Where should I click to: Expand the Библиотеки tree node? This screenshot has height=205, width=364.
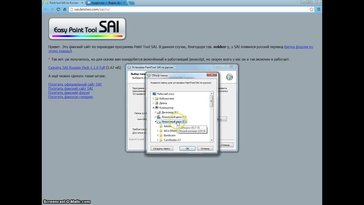pyautogui.click(x=153, y=99)
